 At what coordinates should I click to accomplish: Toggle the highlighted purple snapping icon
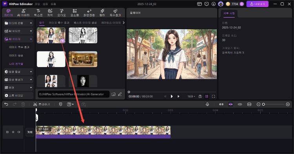click(x=230, y=104)
